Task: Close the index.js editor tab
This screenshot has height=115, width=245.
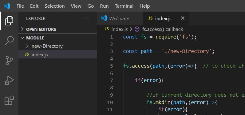Action: click(182, 18)
